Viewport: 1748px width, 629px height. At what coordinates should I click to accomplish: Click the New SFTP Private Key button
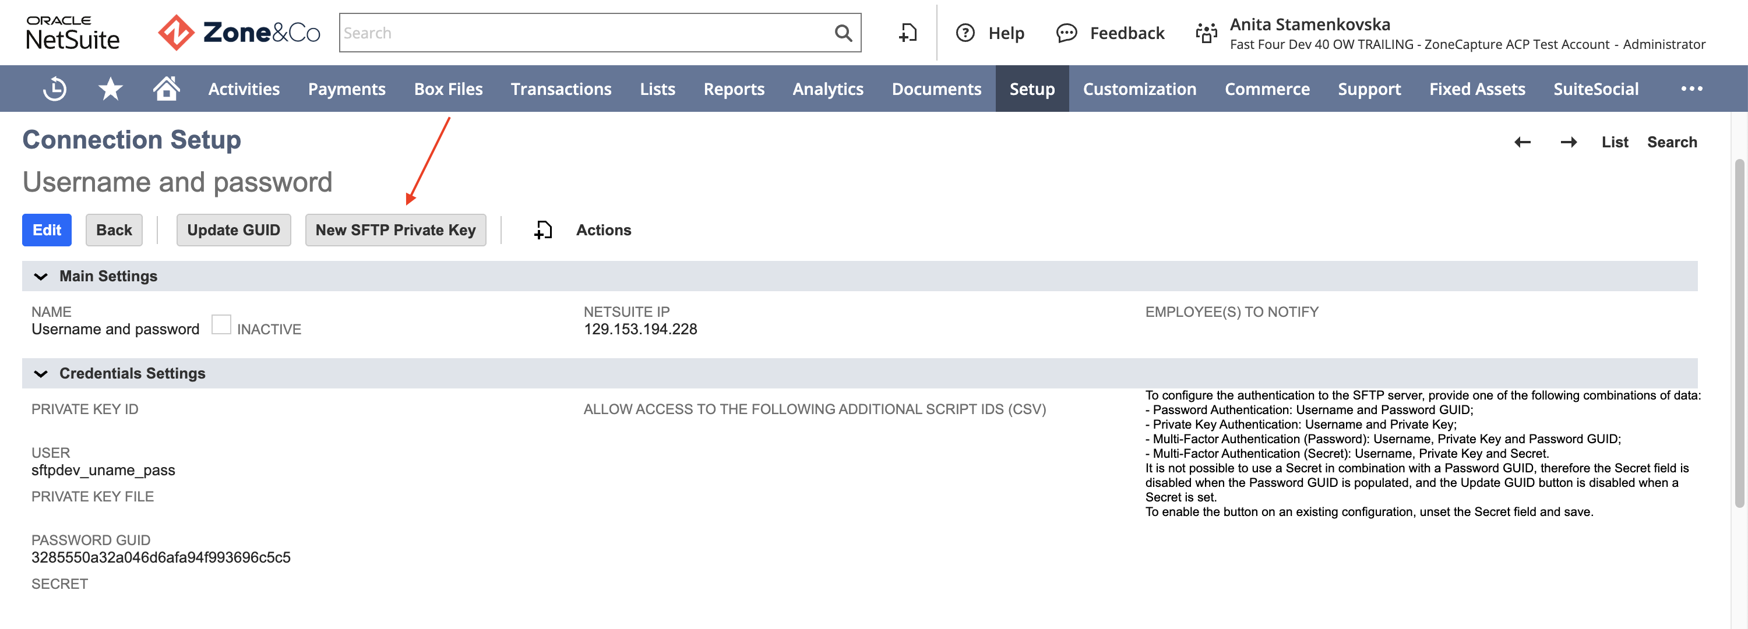pos(396,230)
